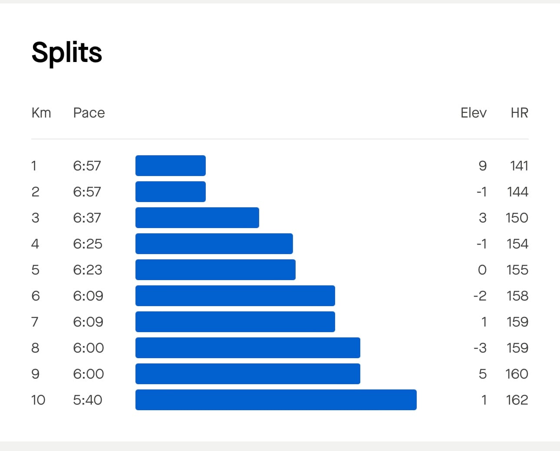Click the 6:37 pace bar
560x451 pixels.
(x=197, y=218)
